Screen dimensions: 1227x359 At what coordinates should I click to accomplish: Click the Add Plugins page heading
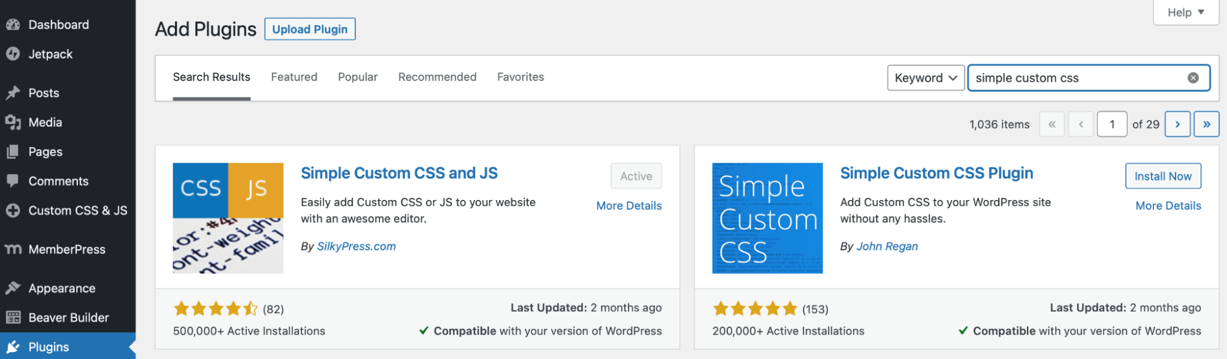coord(206,29)
